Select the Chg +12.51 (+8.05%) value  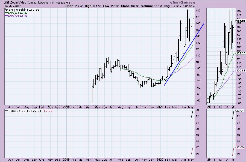(x=178, y=6)
